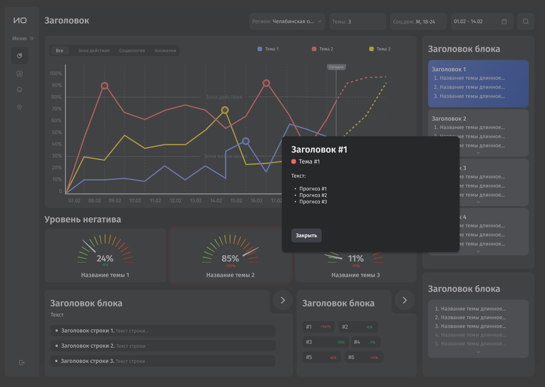
Task: Select the 85% gauge Название темы 2
Action: tap(230, 255)
